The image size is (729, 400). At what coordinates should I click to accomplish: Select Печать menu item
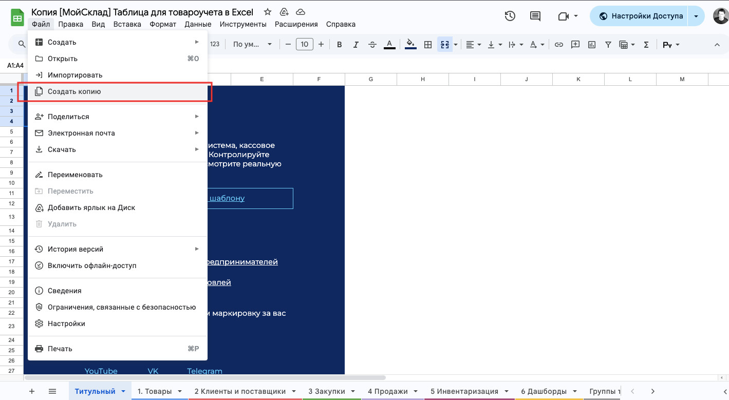(117, 349)
